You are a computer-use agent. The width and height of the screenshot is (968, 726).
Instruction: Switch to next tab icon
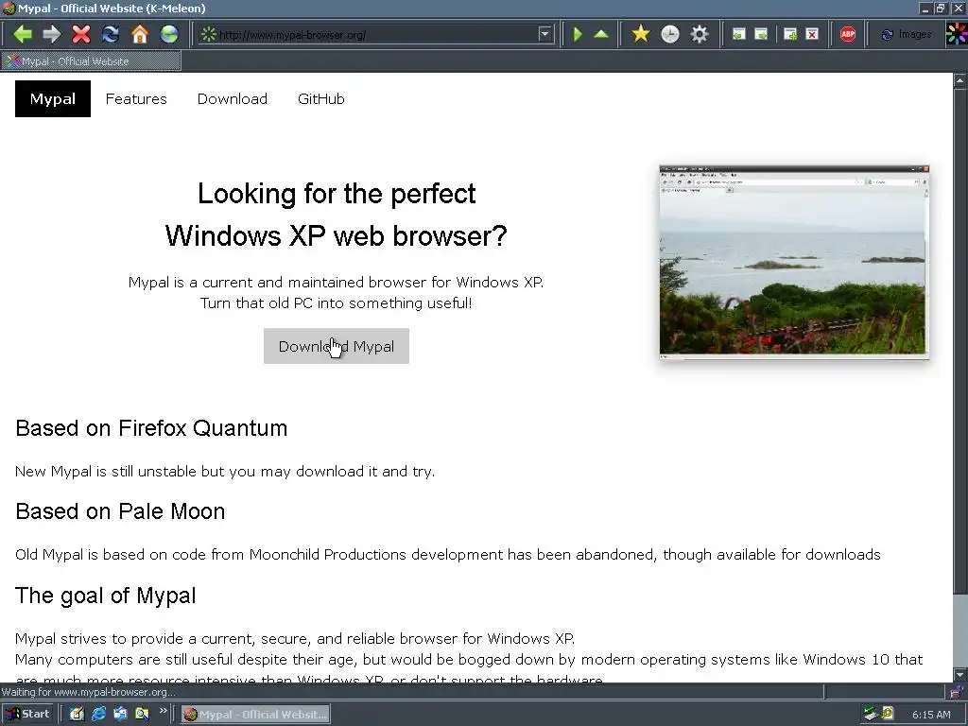pos(762,35)
